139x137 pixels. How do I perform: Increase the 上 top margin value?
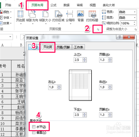(x=85, y=59)
